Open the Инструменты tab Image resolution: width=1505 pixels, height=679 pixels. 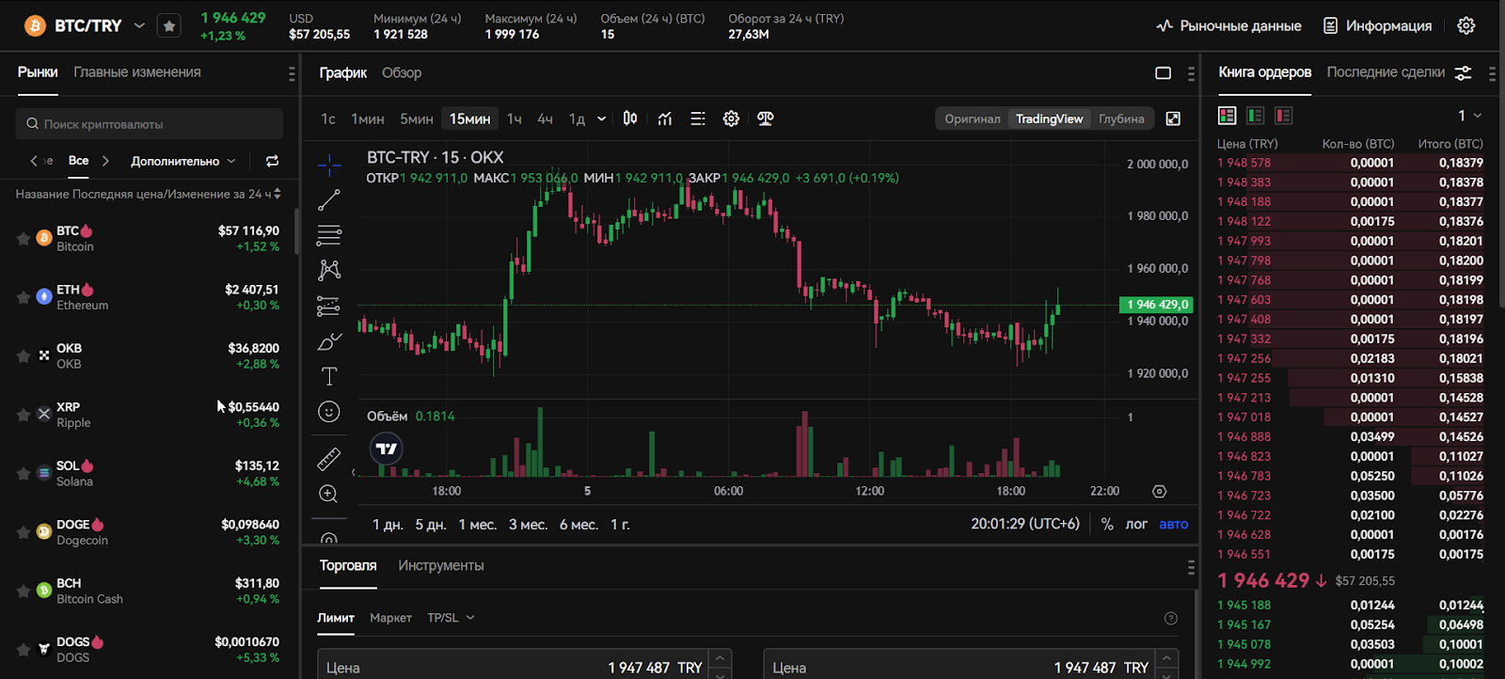pyautogui.click(x=441, y=565)
